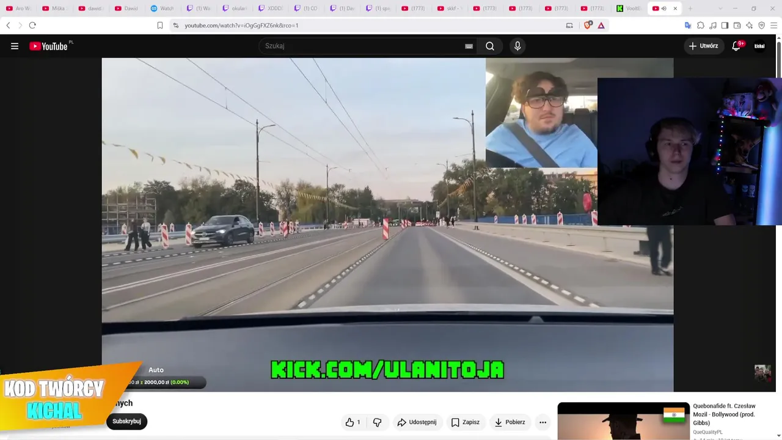Click the YouTube video player frame
The height and width of the screenshot is (440, 782).
pyautogui.click(x=387, y=224)
